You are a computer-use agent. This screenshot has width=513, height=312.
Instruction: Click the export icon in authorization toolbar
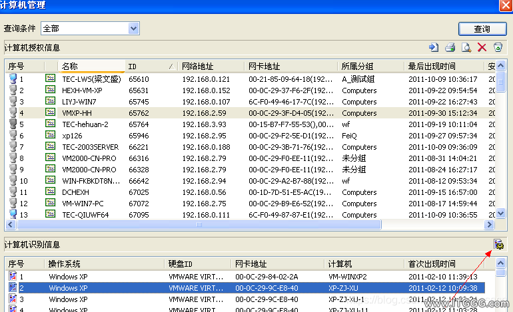[434, 48]
